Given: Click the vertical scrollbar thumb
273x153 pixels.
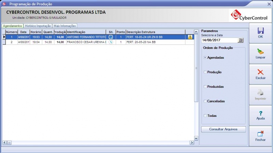Looking at the screenshot, I should pyautogui.click(x=196, y=68).
